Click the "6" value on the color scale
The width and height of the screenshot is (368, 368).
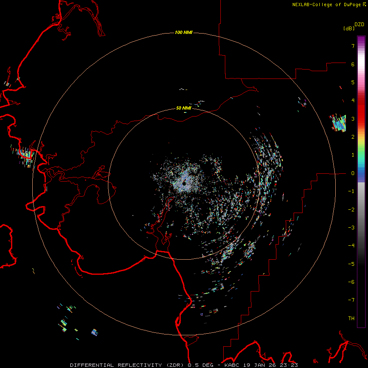353,64
